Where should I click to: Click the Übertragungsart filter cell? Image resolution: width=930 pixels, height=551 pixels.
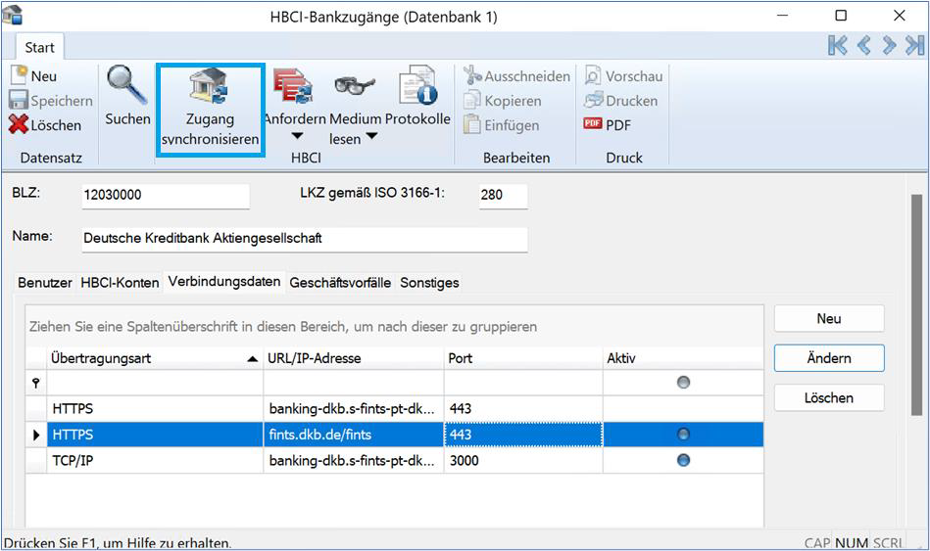pos(155,383)
